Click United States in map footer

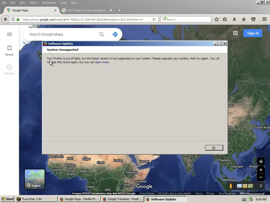click(x=147, y=193)
